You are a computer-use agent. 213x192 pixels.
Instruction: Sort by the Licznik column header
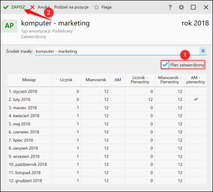(66, 80)
